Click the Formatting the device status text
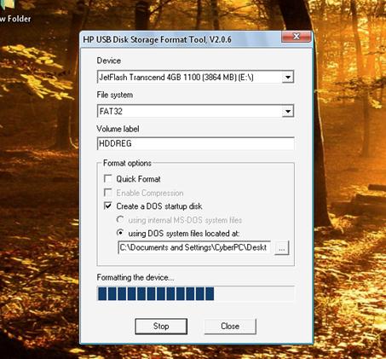 pyautogui.click(x=135, y=277)
